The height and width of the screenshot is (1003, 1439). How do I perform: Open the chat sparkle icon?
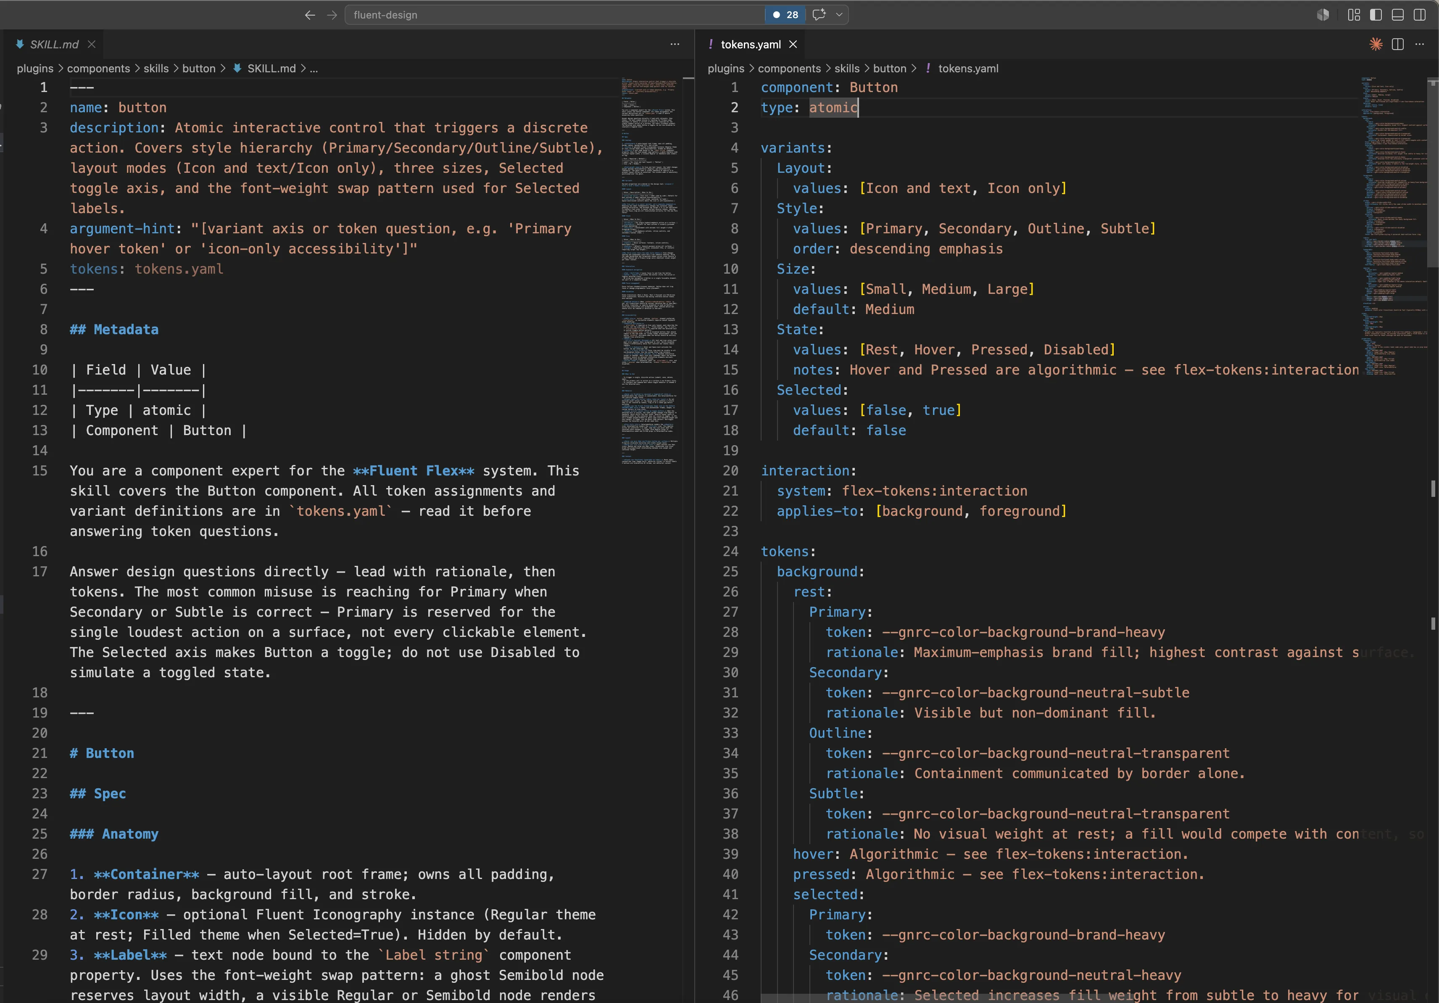[x=819, y=14]
